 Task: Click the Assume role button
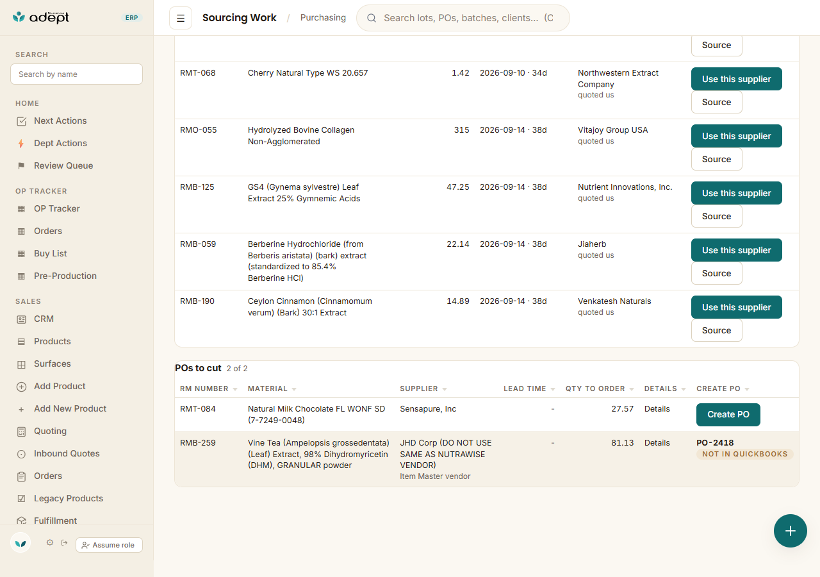pyautogui.click(x=109, y=545)
